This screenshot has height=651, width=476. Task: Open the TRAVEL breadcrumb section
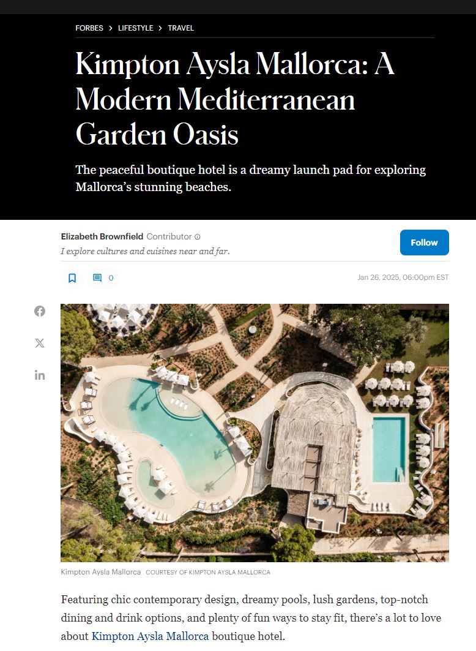pos(180,28)
